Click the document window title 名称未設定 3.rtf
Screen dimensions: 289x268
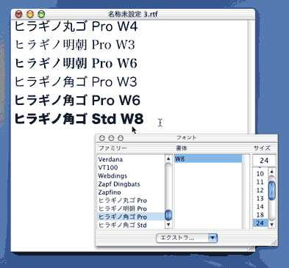(x=133, y=14)
